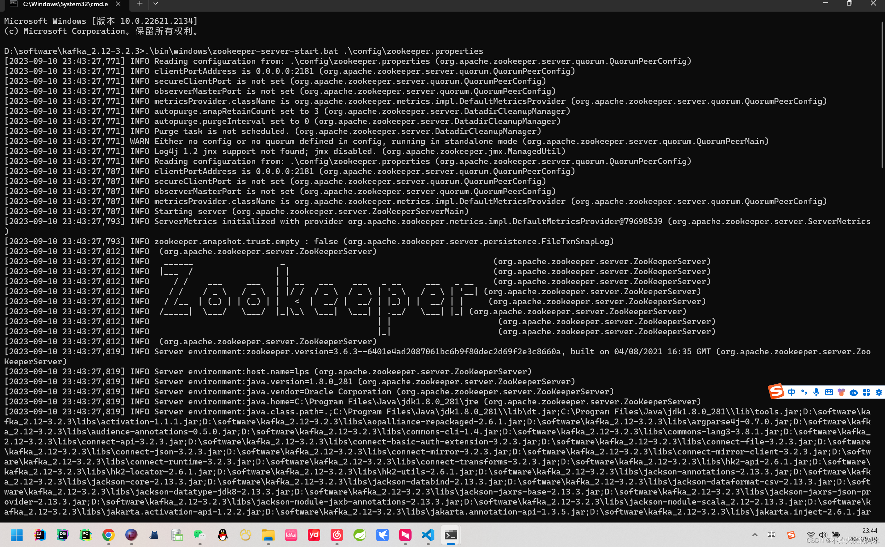Open the blue bird icon app in taskbar
The width and height of the screenshot is (885, 547).
tap(382, 535)
